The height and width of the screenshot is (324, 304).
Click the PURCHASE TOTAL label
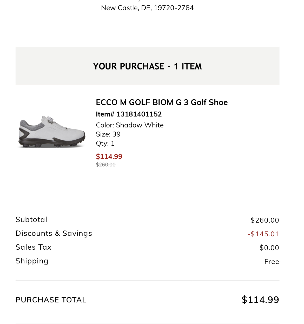(51, 300)
